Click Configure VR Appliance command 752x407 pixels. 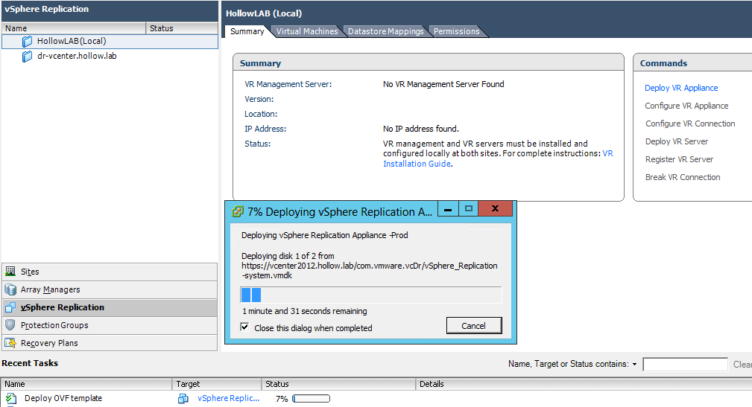point(686,106)
